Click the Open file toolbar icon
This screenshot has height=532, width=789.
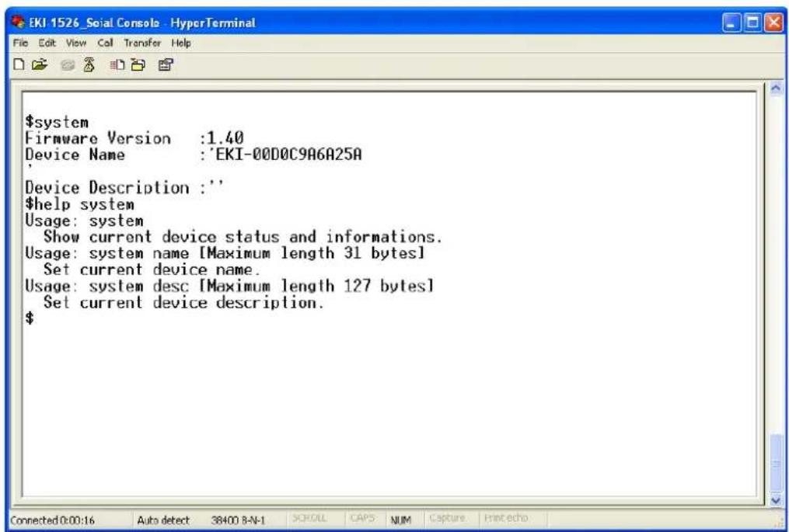point(39,64)
